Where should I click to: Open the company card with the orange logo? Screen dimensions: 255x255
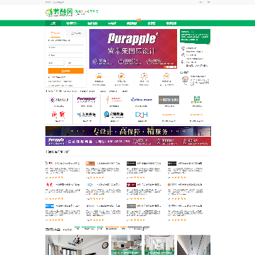[x=103, y=170]
